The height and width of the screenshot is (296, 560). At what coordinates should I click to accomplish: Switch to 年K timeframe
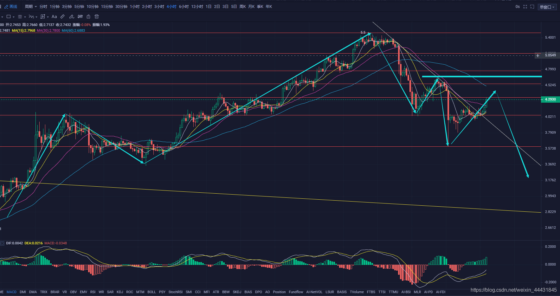tap(269, 7)
